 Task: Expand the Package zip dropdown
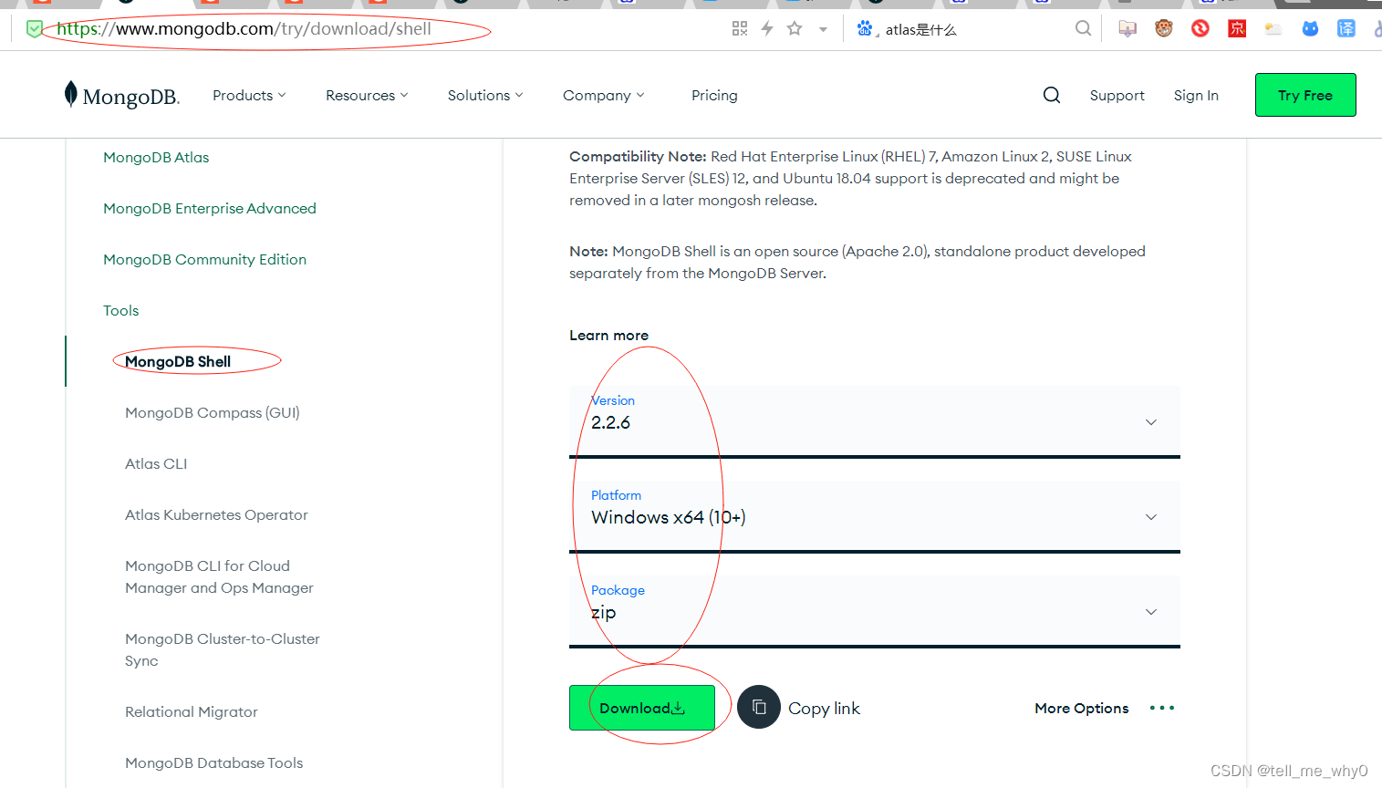coord(875,611)
